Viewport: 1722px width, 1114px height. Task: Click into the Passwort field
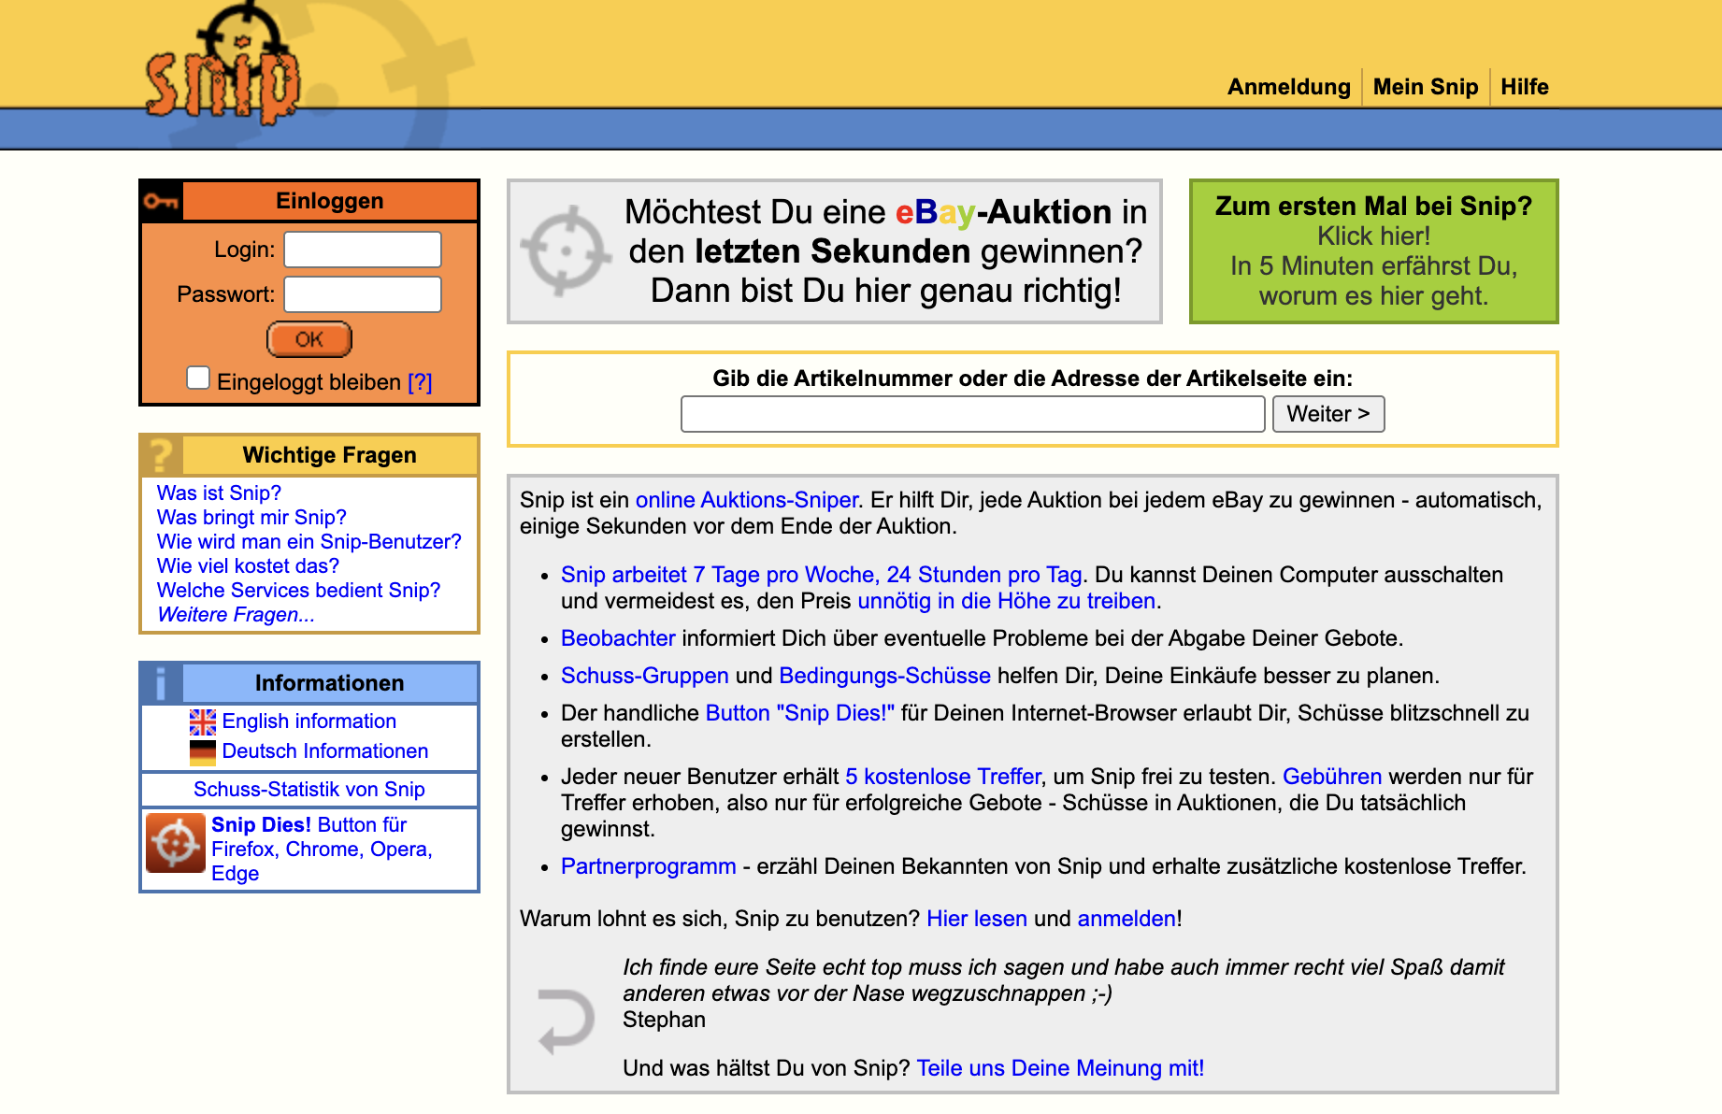tap(363, 294)
